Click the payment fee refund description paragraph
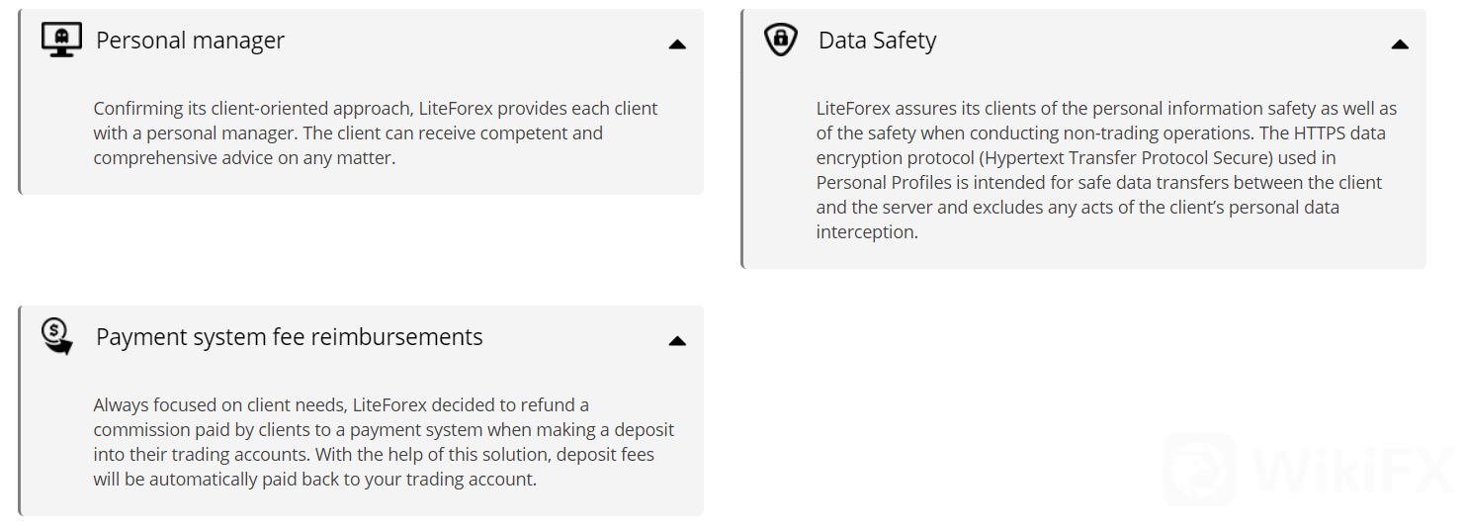This screenshot has width=1466, height=530. click(384, 442)
